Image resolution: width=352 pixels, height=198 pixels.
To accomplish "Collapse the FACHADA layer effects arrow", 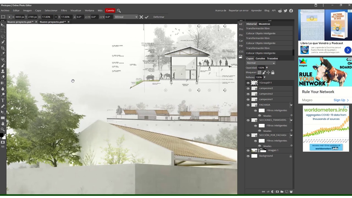I will pyautogui.click(x=291, y=105).
